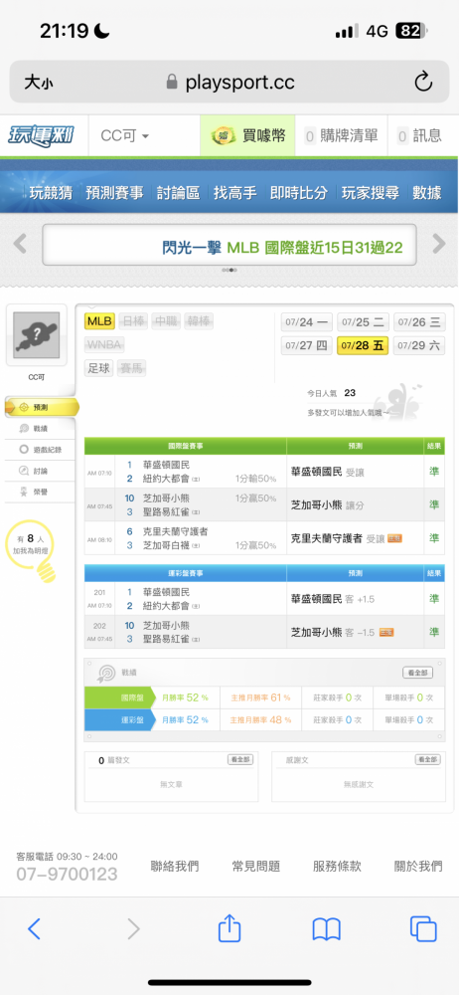
Task: Open 關於我們 footer link
Action: pos(418,867)
